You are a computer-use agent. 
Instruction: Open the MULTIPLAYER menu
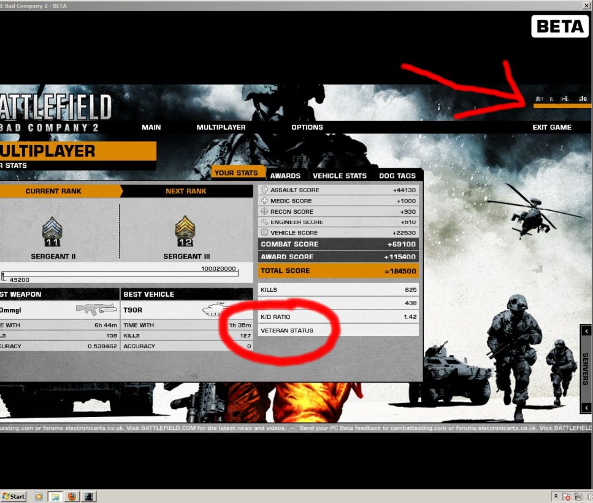click(221, 127)
